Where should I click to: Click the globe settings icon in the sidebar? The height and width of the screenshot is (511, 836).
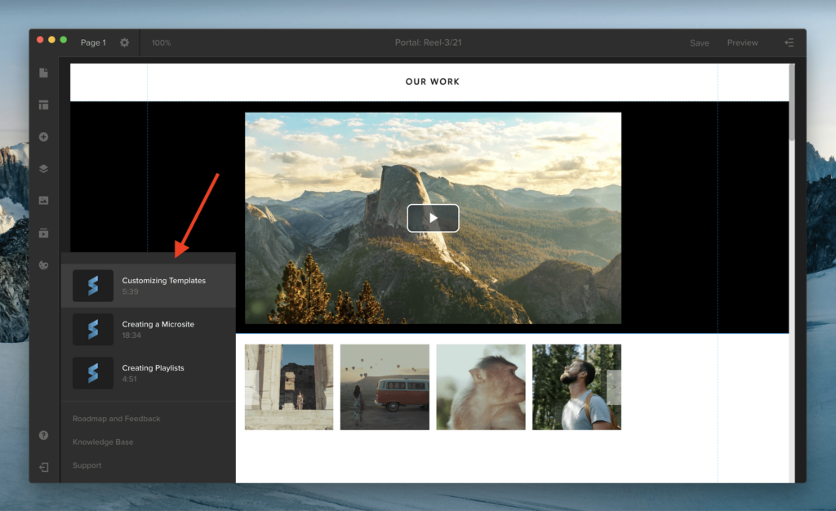click(x=43, y=264)
